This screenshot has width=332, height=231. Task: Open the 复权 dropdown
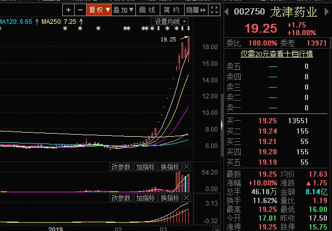tap(99, 10)
